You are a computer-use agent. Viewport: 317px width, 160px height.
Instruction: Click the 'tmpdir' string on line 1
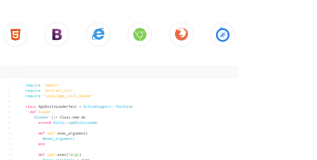[51, 85]
